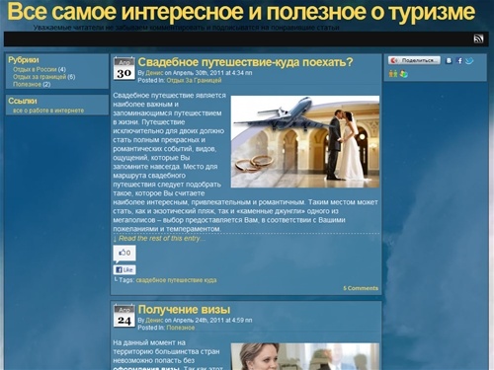Click the Apr 30 calendar date icon
Viewport: 494px width, 370px height.
124,68
